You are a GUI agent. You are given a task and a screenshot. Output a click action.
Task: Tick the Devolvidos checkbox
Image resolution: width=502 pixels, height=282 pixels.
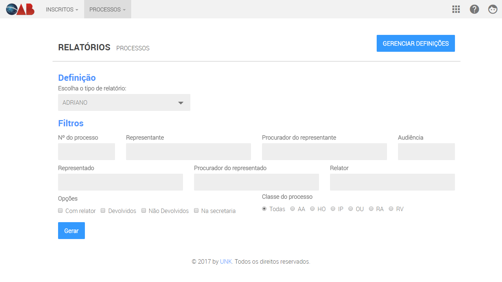tap(103, 211)
